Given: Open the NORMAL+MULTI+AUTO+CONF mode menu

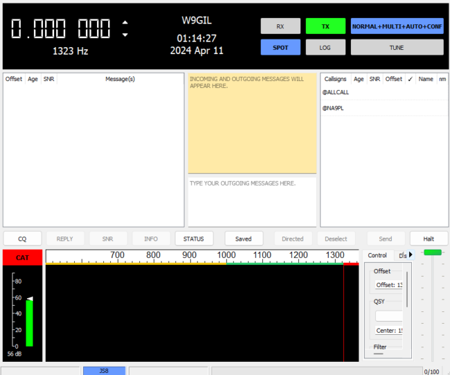Looking at the screenshot, I should point(397,26).
